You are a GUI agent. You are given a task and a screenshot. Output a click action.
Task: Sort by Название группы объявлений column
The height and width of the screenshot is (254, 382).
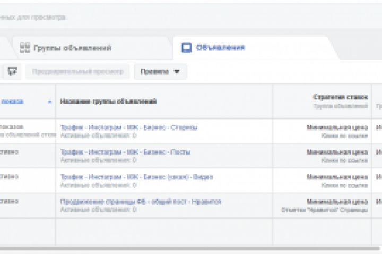point(109,102)
